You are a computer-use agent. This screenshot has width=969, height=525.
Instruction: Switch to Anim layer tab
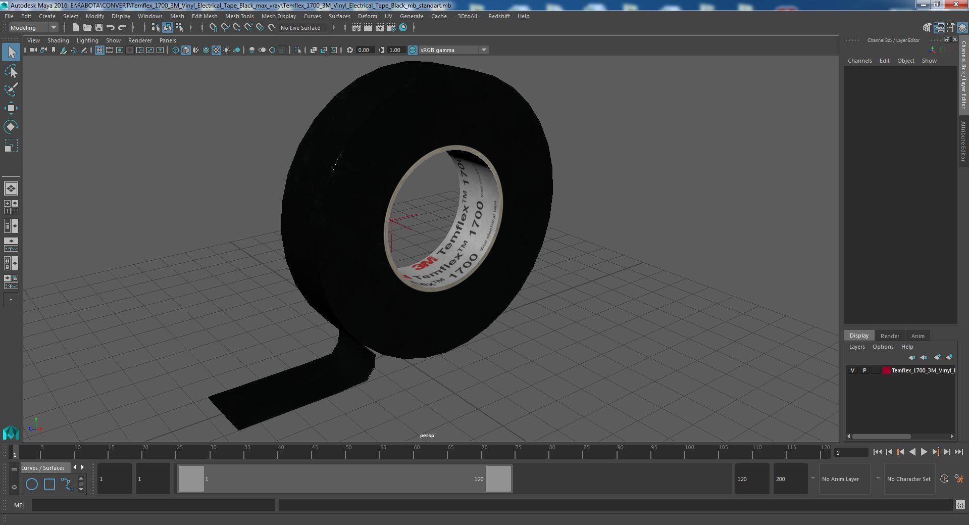pos(917,336)
